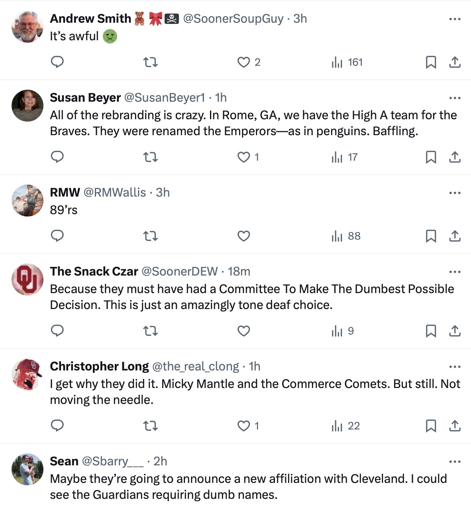Expand more menu on Snack Czar's tweet
Screen dimensions: 471x512
click(x=455, y=272)
